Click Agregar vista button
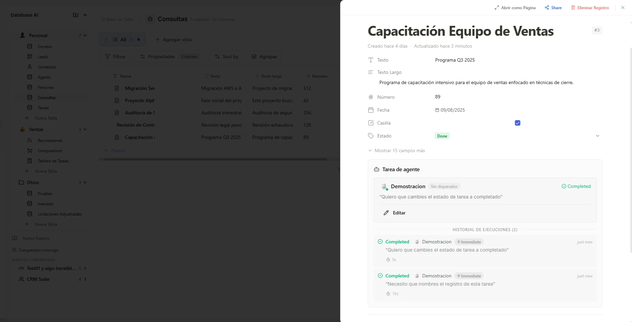Screen dimensions: 632x322 174,39
